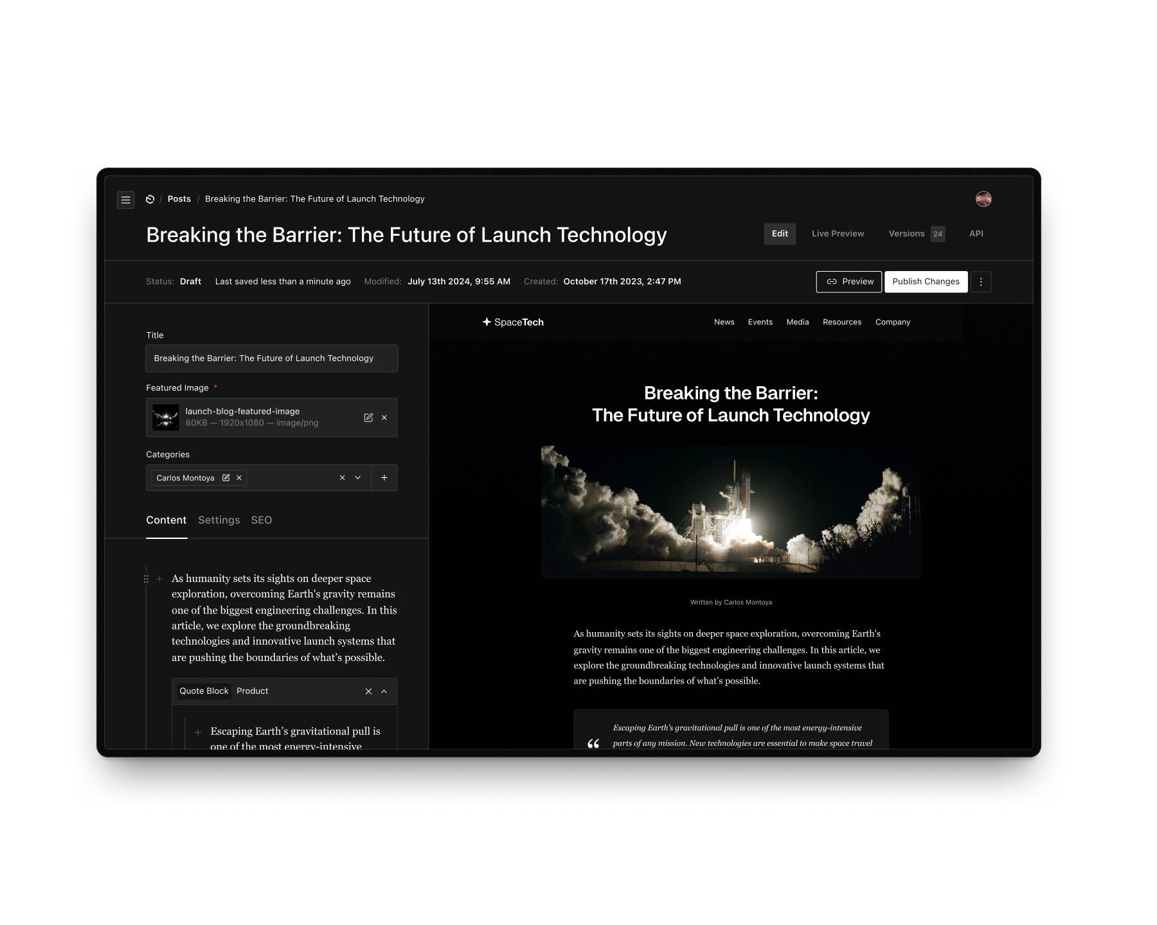Open Preview with the link button
This screenshot has height=925, width=1157.
(848, 281)
